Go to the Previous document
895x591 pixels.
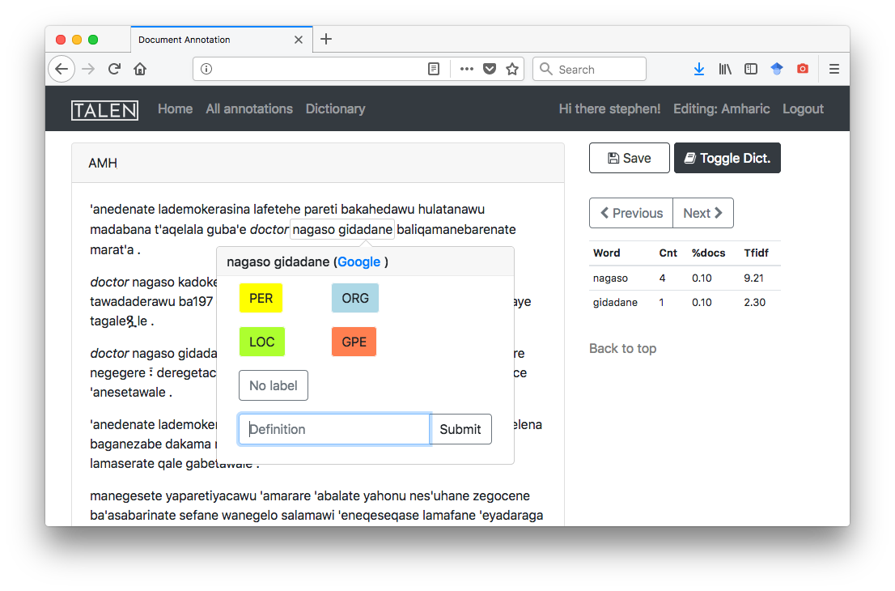coord(631,213)
